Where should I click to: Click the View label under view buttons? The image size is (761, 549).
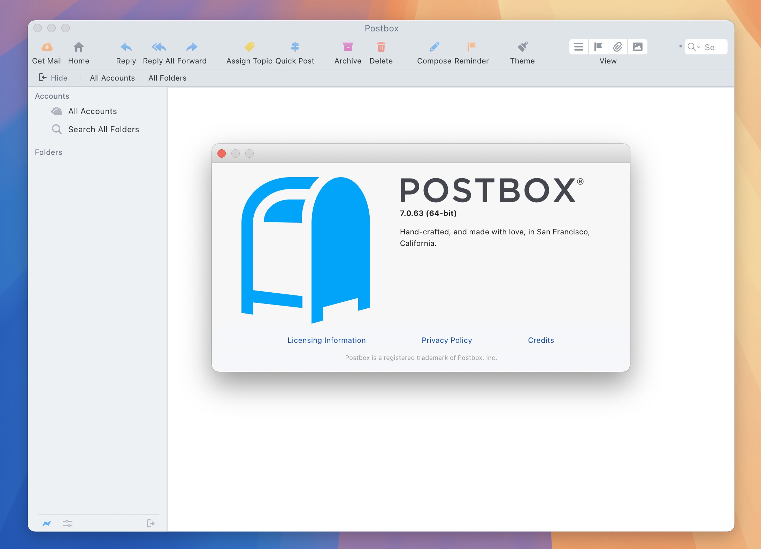(x=608, y=61)
